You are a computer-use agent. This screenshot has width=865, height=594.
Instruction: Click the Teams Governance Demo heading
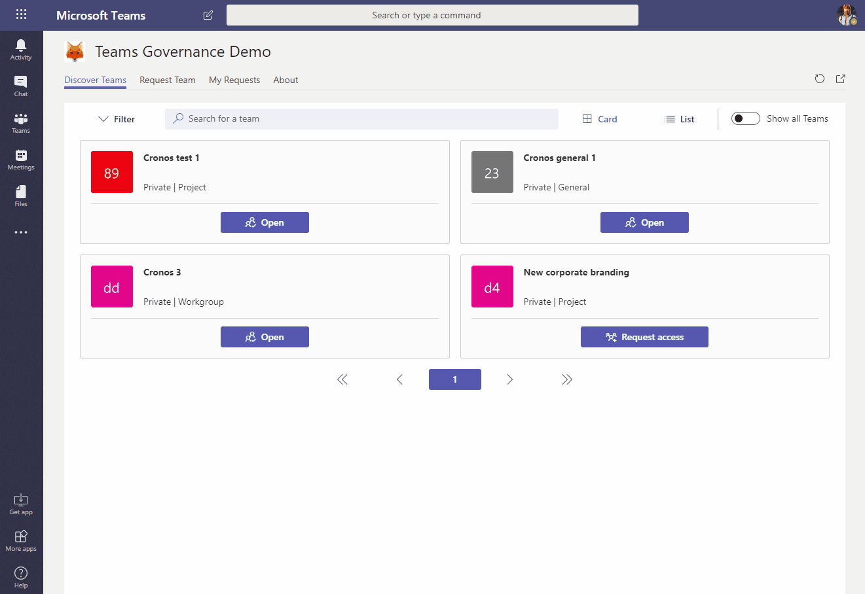click(183, 52)
